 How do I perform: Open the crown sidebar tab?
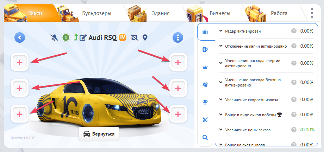point(206,67)
